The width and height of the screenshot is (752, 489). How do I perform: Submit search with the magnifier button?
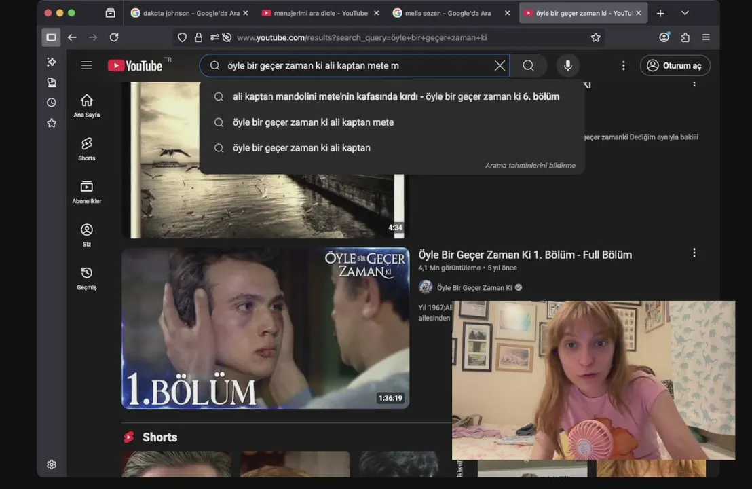click(x=529, y=65)
